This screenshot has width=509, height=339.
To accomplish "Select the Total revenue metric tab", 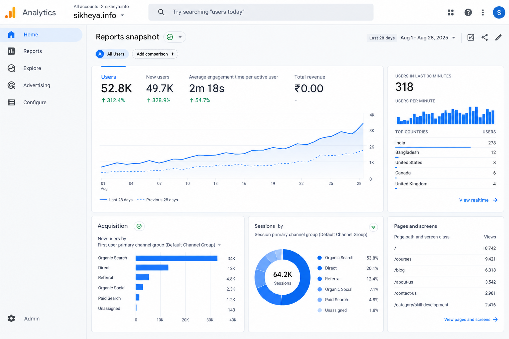I will click(x=310, y=88).
